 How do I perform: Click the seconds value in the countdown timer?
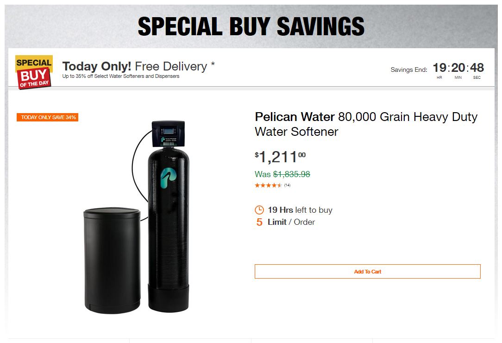point(477,68)
